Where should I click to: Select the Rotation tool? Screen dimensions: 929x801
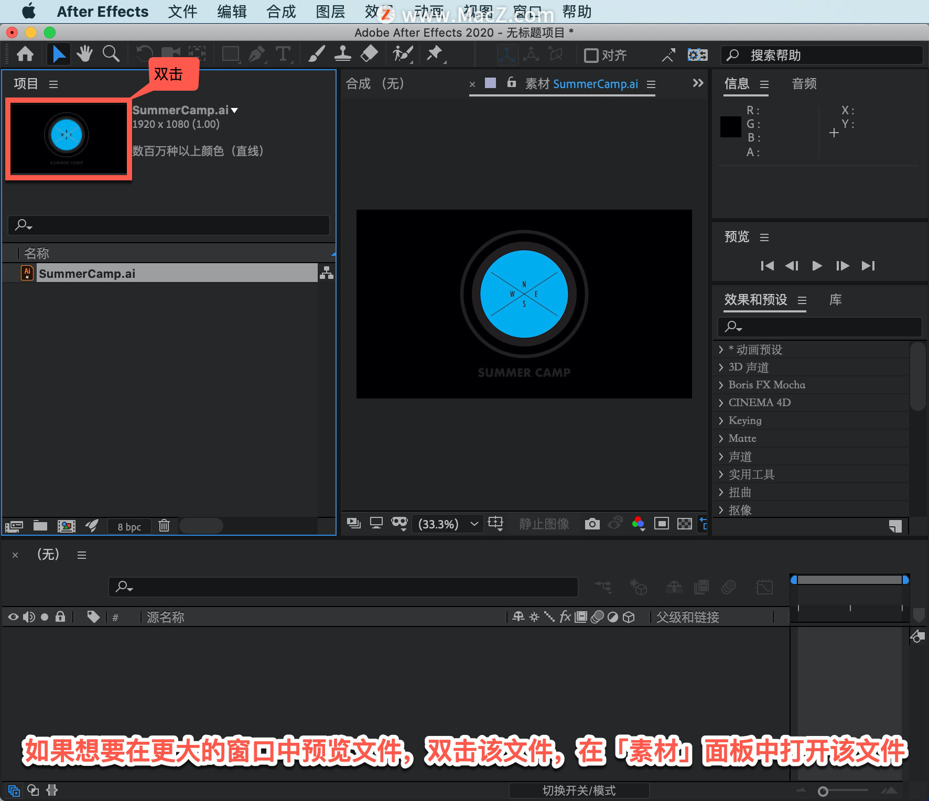[x=145, y=54]
